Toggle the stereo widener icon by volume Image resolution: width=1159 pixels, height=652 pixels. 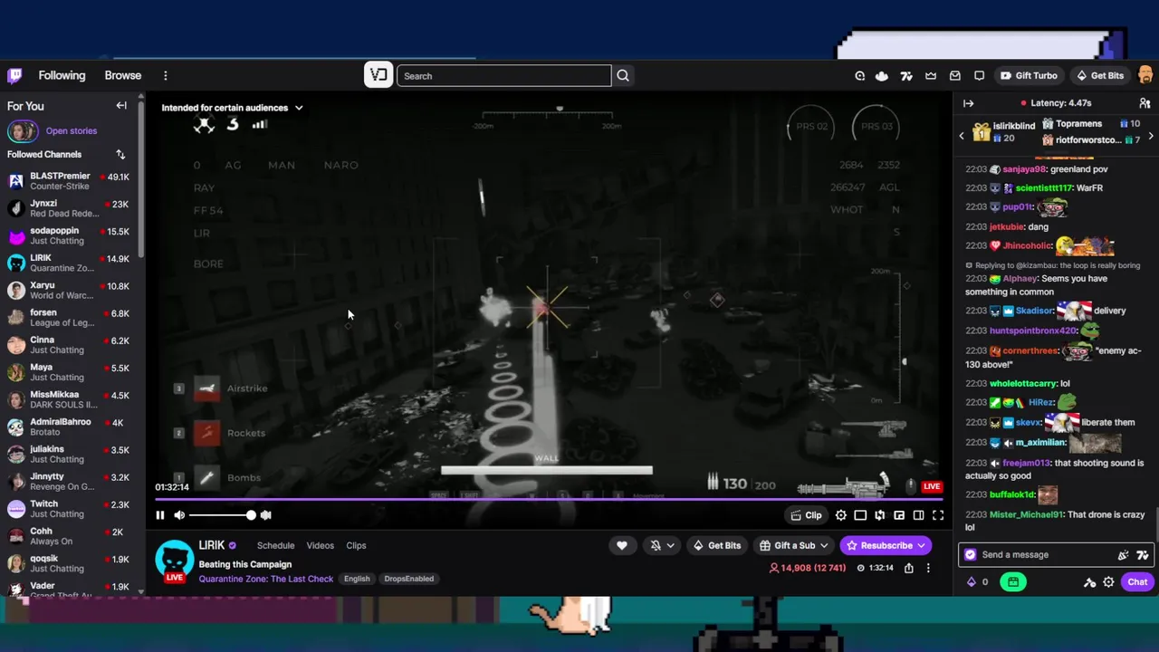265,515
